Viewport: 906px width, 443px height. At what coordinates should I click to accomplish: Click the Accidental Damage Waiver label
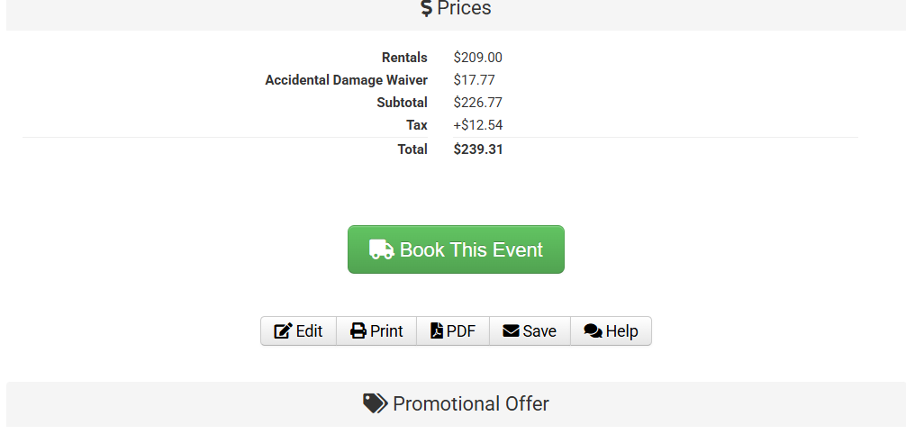click(346, 80)
